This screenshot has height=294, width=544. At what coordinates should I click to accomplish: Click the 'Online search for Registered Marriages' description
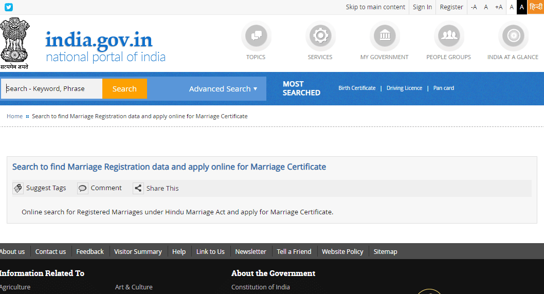pyautogui.click(x=177, y=212)
